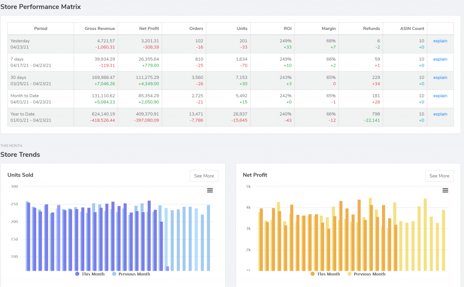Select the Net Profit column header
This screenshot has width=464, height=287.
(x=140, y=29)
